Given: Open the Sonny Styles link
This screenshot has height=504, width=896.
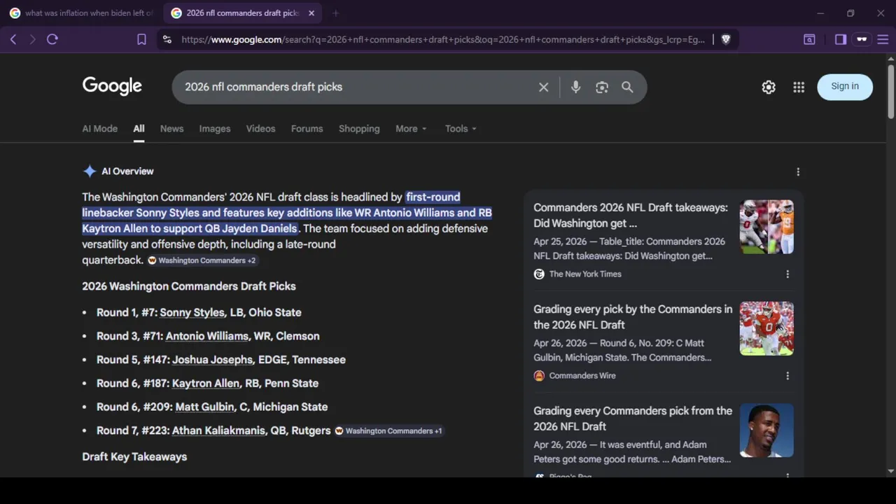Looking at the screenshot, I should 192,313.
